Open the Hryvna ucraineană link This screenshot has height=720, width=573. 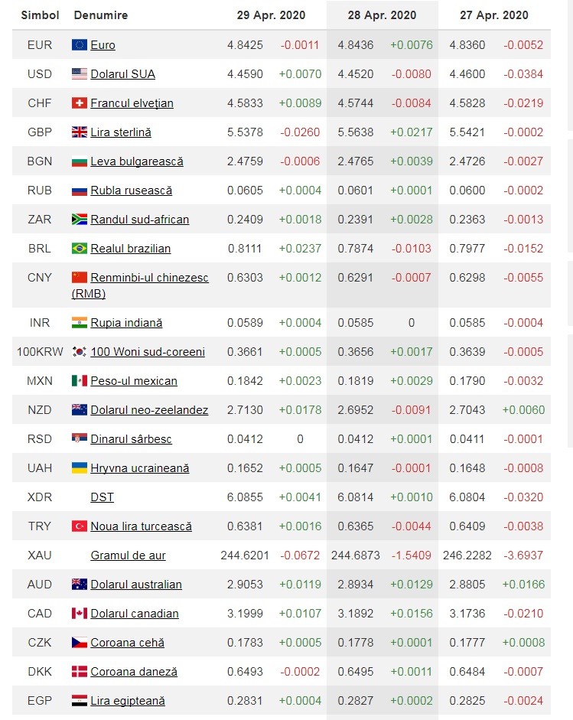pyautogui.click(x=139, y=468)
